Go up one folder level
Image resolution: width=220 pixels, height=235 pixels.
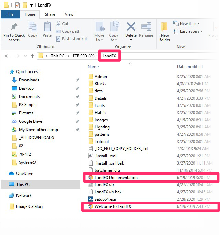point(33,56)
